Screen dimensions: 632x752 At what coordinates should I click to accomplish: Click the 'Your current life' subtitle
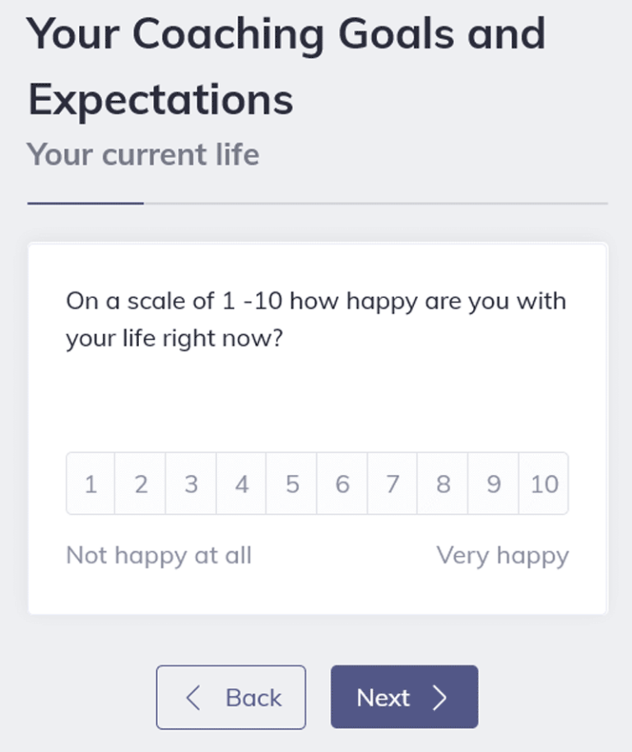pos(143,154)
